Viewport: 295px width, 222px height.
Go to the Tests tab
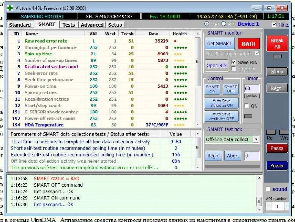pos(69,25)
